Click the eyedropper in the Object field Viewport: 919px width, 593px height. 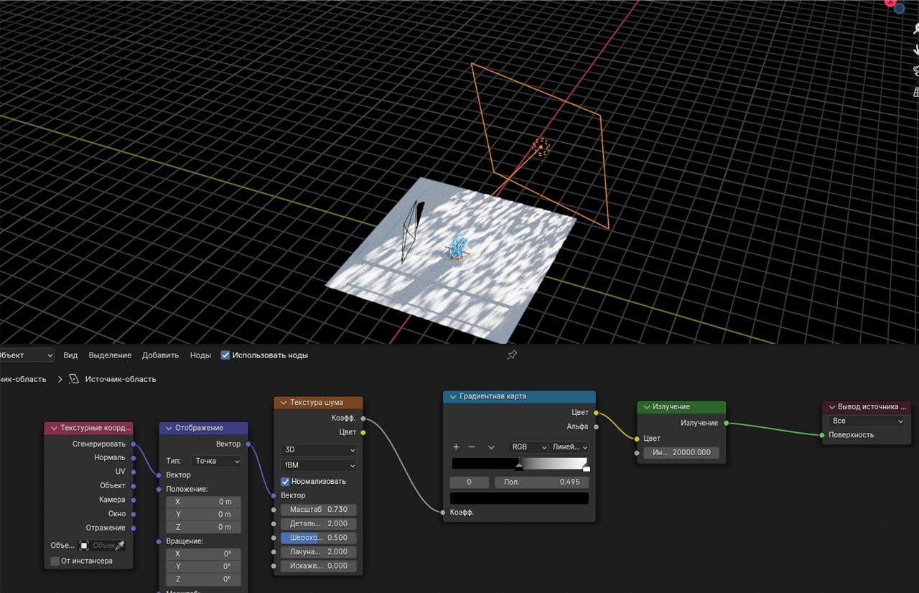tap(120, 546)
